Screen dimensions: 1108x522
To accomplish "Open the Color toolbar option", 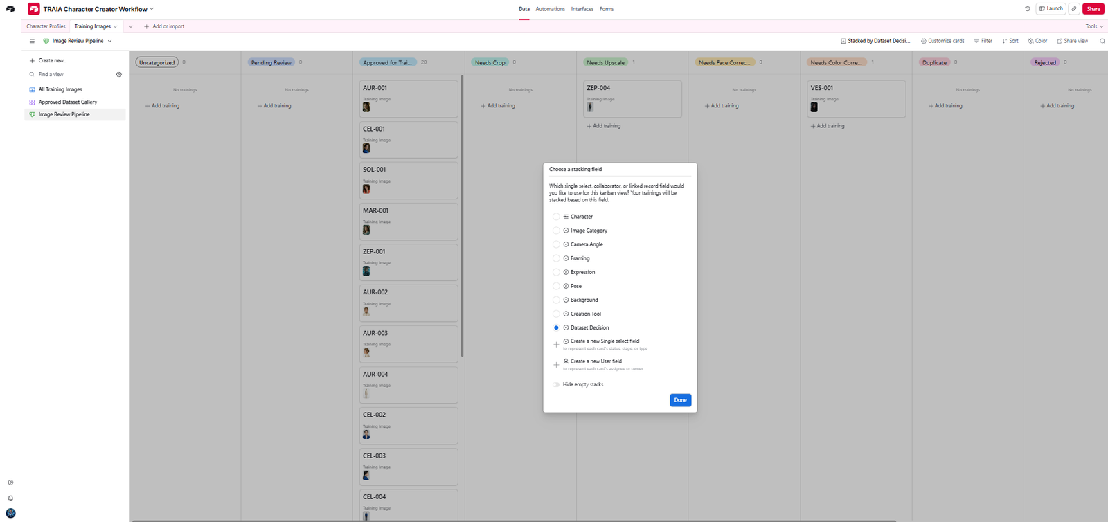I will pos(1037,41).
